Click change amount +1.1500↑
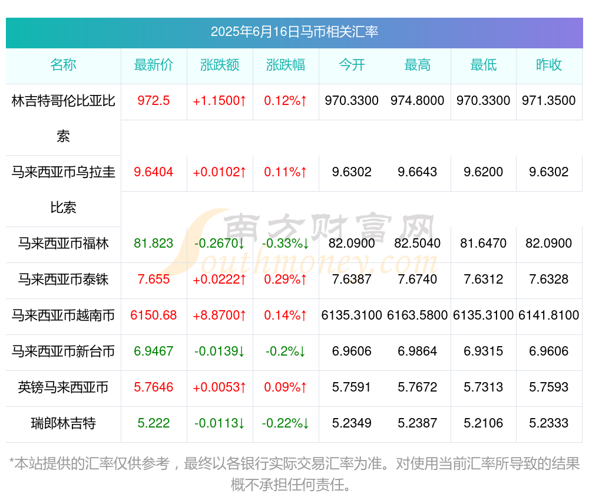Image resolution: width=589 pixels, height=503 pixels. 220,101
